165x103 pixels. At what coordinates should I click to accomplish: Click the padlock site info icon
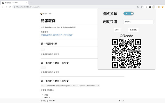pyautogui.click(x=14, y=7)
